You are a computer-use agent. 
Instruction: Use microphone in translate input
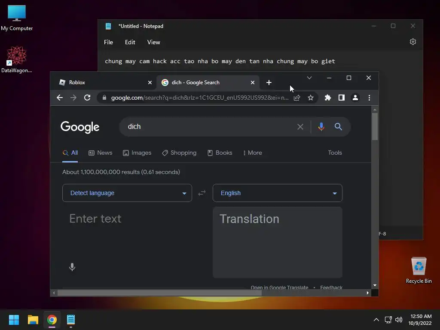pyautogui.click(x=72, y=267)
